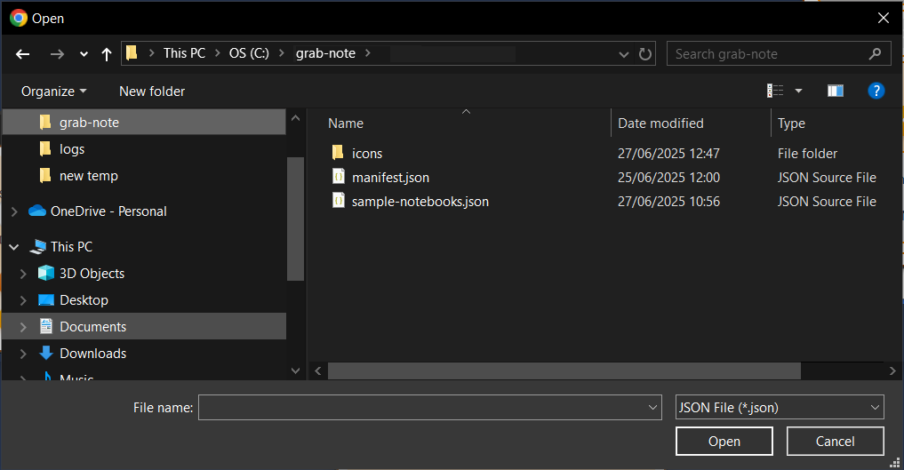The height and width of the screenshot is (470, 904).
Task: Click the forward navigation arrow
Action: point(57,54)
